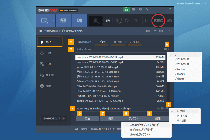Toggle the webcam overlay icon
The image size is (210, 140).
pos(96,21)
